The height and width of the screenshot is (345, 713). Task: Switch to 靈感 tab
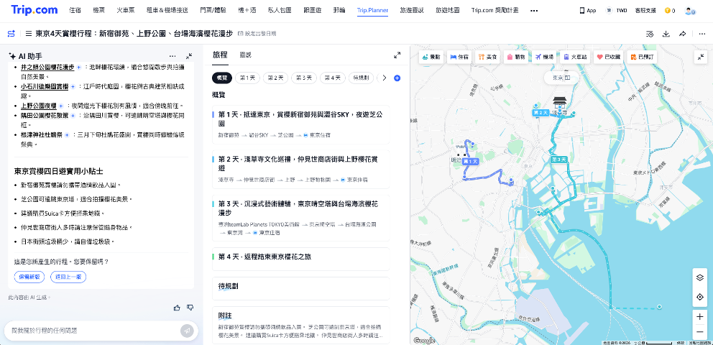click(x=246, y=55)
